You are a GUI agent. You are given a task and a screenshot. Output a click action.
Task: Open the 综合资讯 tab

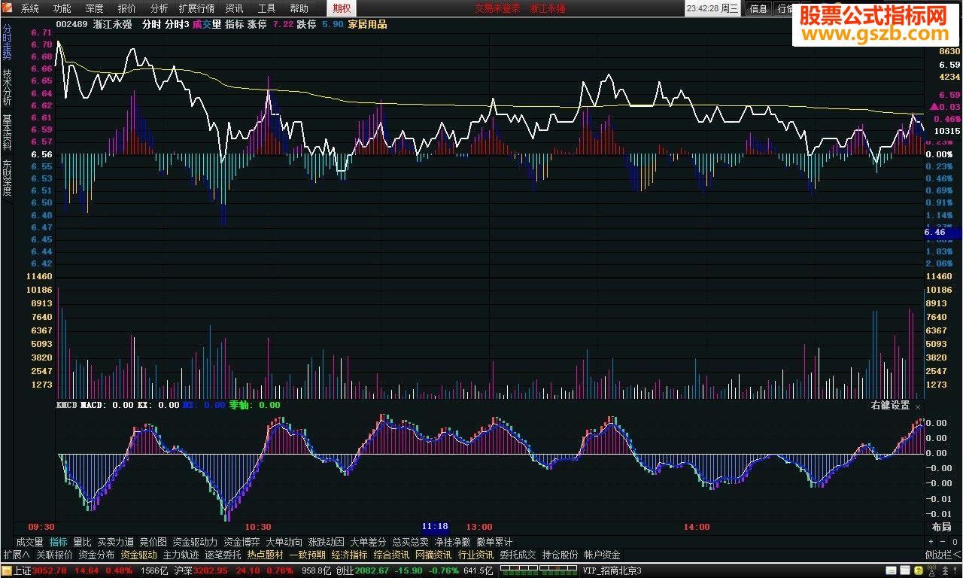click(391, 555)
